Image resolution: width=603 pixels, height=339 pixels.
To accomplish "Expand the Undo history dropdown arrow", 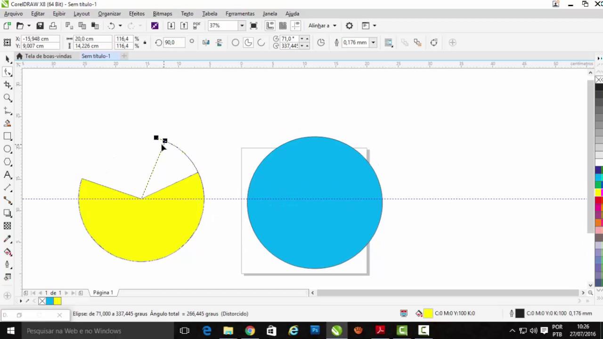I will point(120,25).
